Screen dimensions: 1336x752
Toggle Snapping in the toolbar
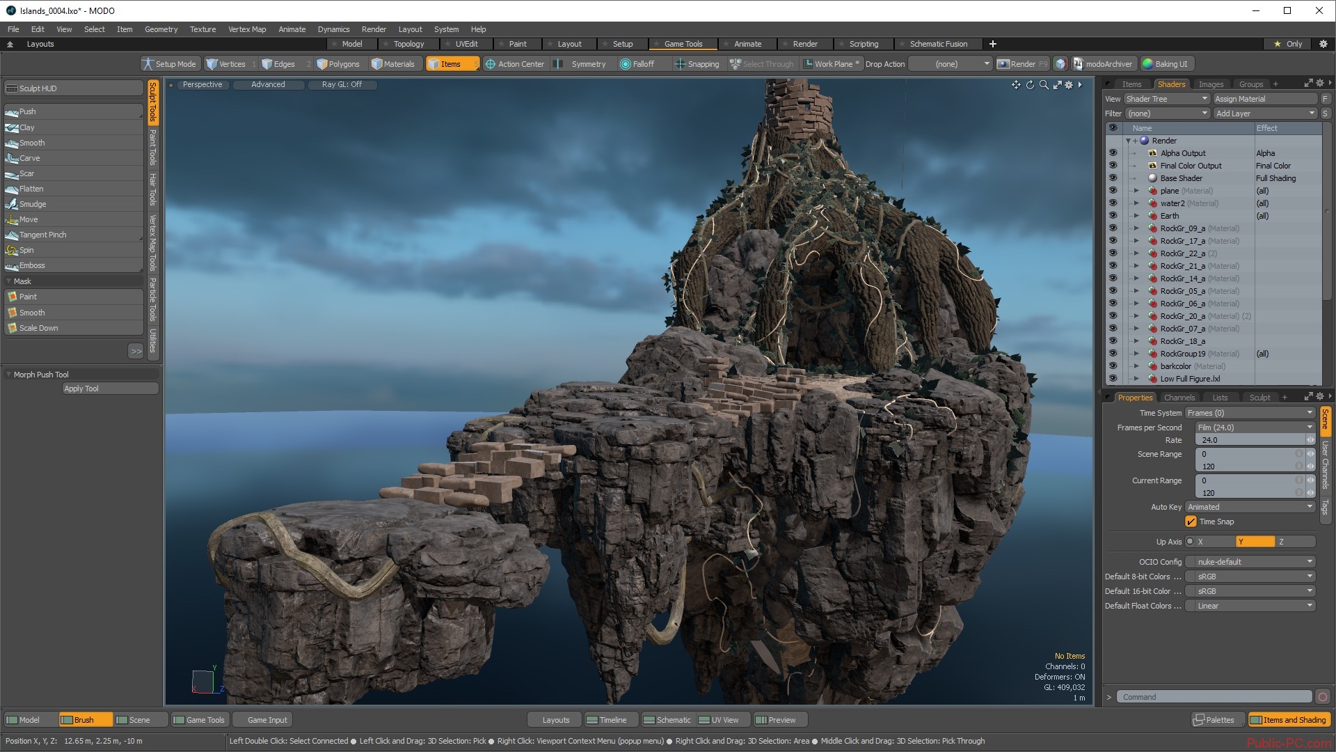(x=697, y=64)
